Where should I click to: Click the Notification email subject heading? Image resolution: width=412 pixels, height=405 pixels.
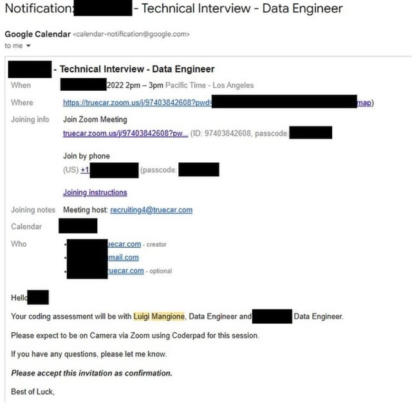click(x=174, y=8)
